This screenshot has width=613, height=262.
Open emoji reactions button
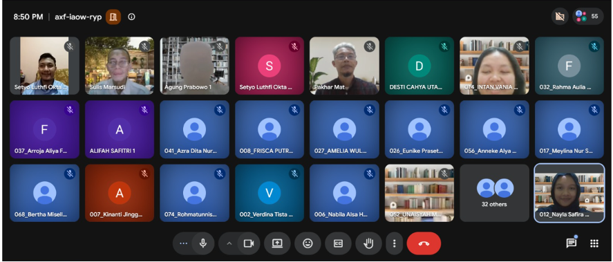[x=308, y=243]
